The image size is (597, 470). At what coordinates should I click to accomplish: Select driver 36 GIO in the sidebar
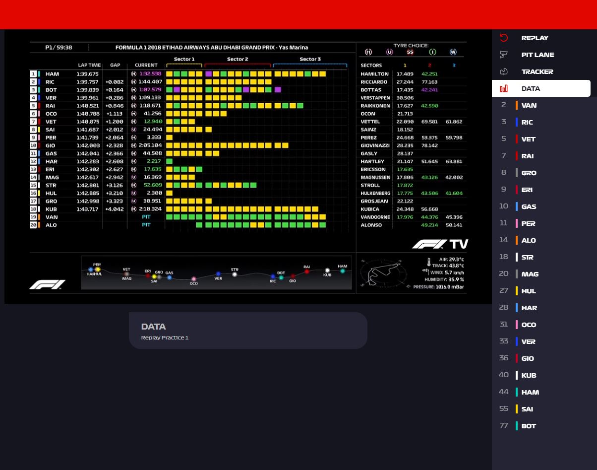[544, 358]
